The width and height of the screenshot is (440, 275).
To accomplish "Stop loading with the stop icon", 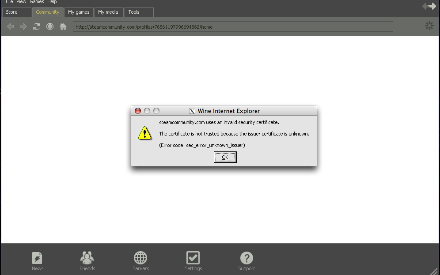I will 49,26.
